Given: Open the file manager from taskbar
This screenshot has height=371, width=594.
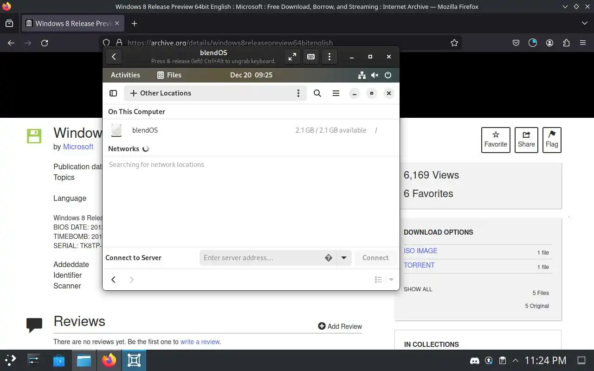Looking at the screenshot, I should pos(84,360).
